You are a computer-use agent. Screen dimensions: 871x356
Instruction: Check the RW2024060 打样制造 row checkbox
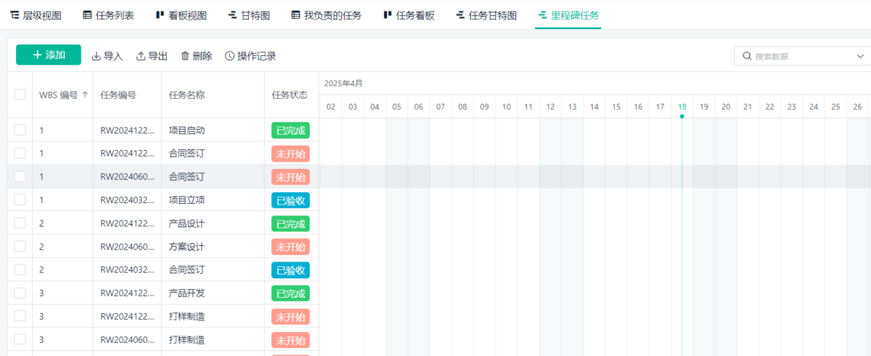(x=20, y=339)
